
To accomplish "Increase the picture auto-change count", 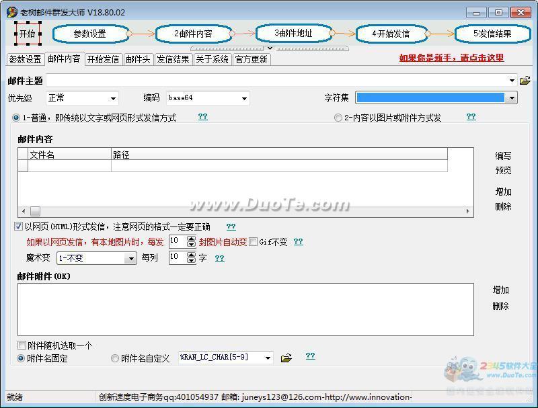I will 192,239.
